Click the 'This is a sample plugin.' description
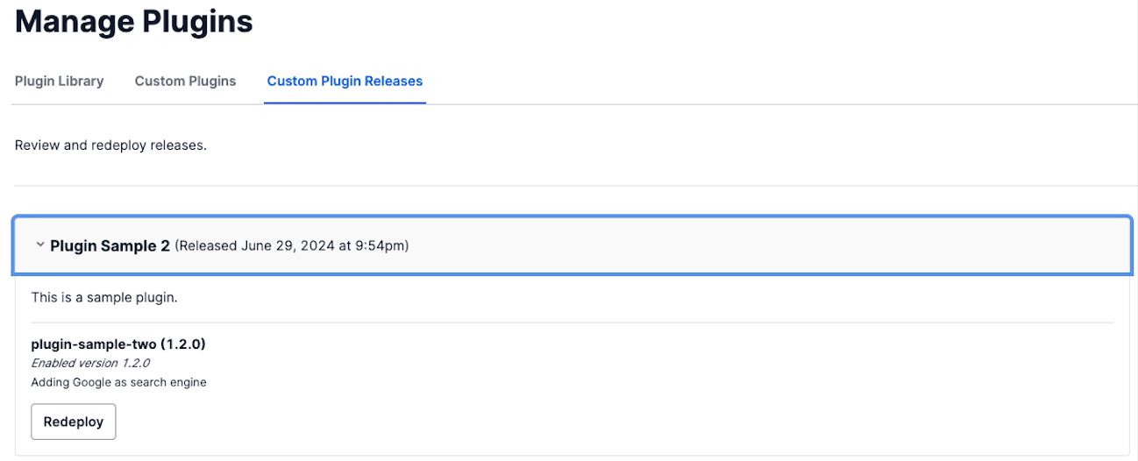The image size is (1138, 461). pos(104,297)
